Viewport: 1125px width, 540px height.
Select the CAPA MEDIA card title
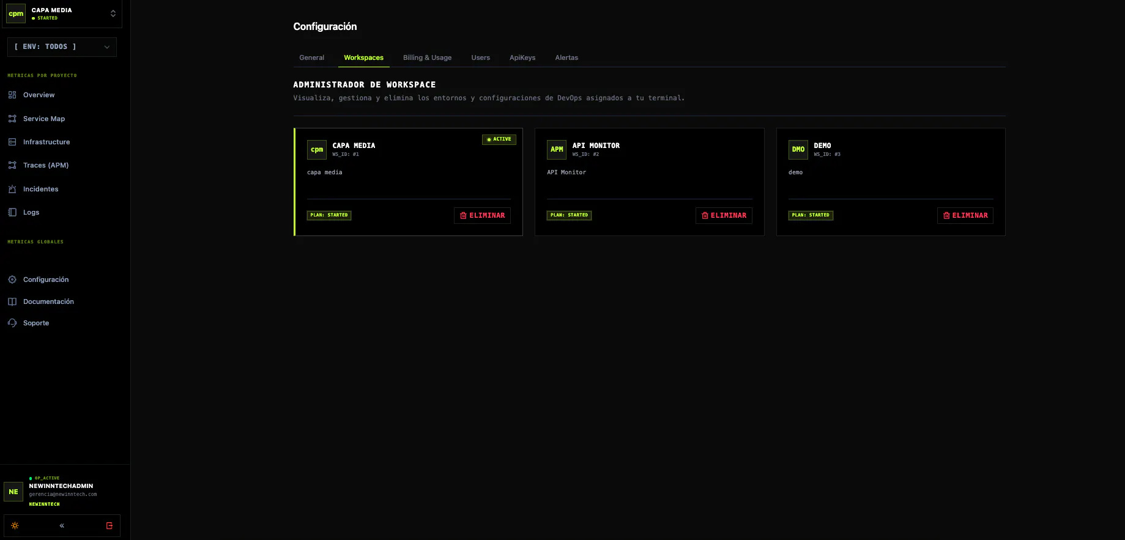pos(354,146)
